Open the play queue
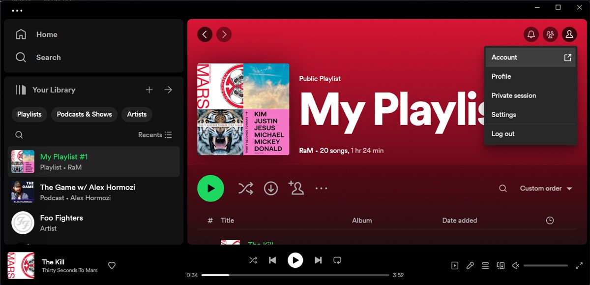Image resolution: width=590 pixels, height=285 pixels. tap(485, 266)
